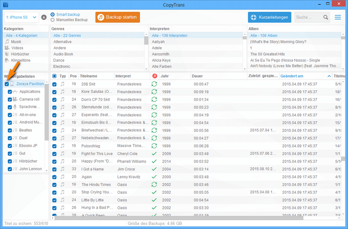Click the music note icon for Again row
This screenshot has height=229, width=348.
click(x=63, y=177)
